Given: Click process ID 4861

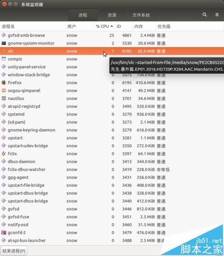Looking at the screenshot, I should tap(127, 35).
